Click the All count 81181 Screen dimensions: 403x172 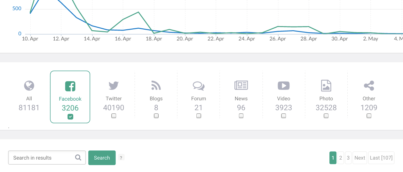pyautogui.click(x=29, y=108)
